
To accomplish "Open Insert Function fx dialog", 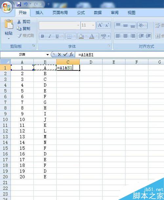I will tap(71, 55).
